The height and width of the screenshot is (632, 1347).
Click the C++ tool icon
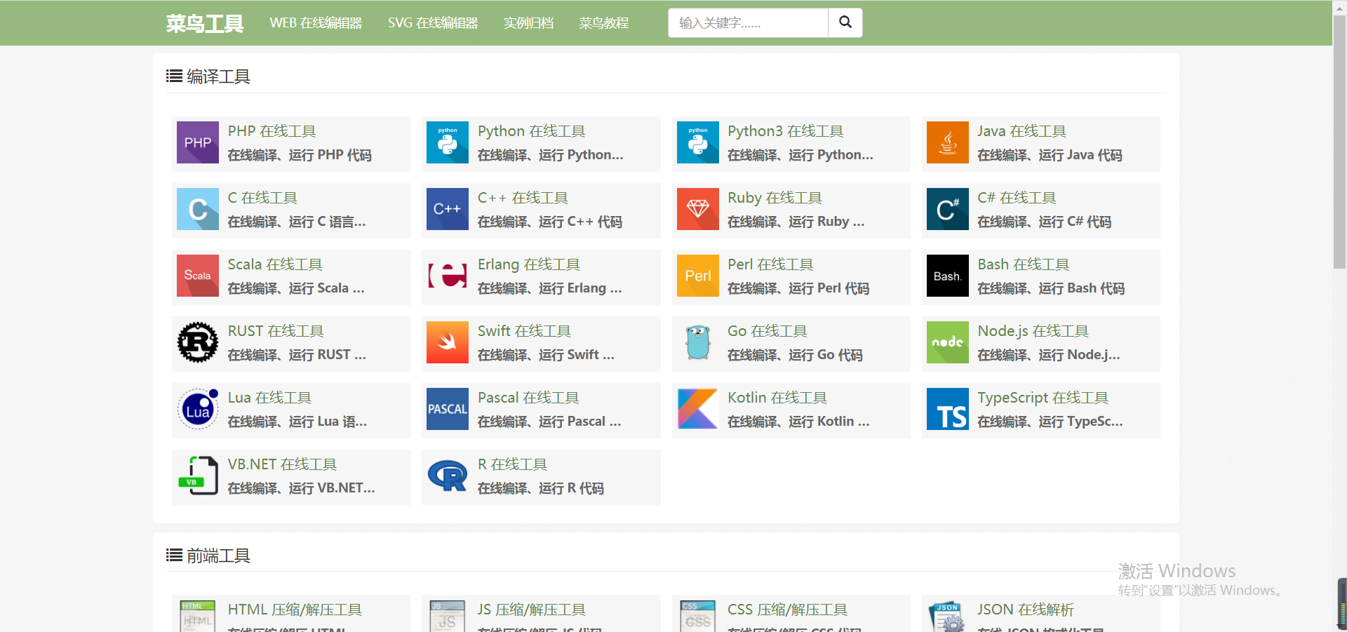[x=448, y=209]
